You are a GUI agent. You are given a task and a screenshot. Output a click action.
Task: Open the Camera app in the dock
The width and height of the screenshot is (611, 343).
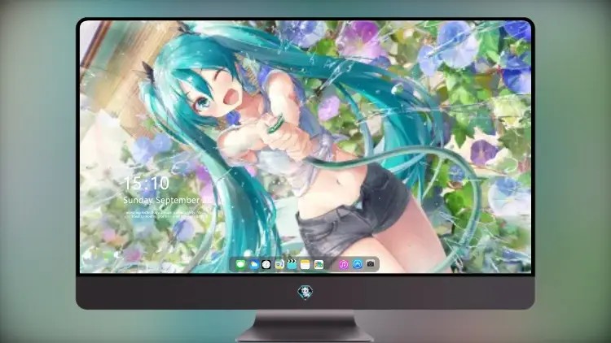tap(371, 264)
